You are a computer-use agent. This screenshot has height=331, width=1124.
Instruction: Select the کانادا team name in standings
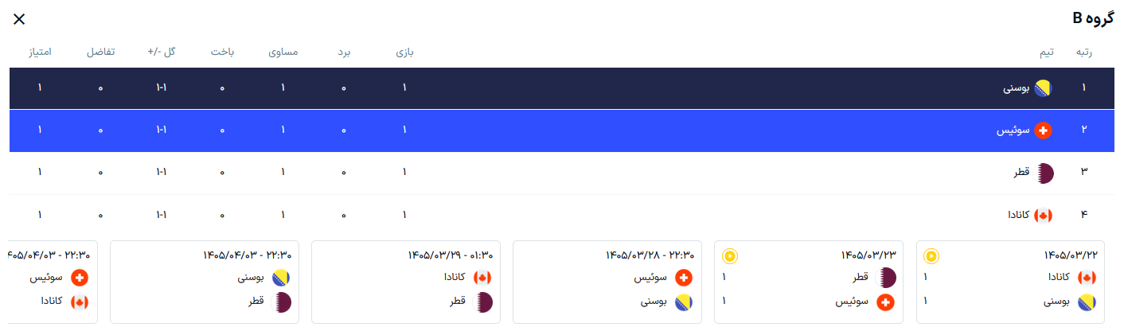[1016, 216]
